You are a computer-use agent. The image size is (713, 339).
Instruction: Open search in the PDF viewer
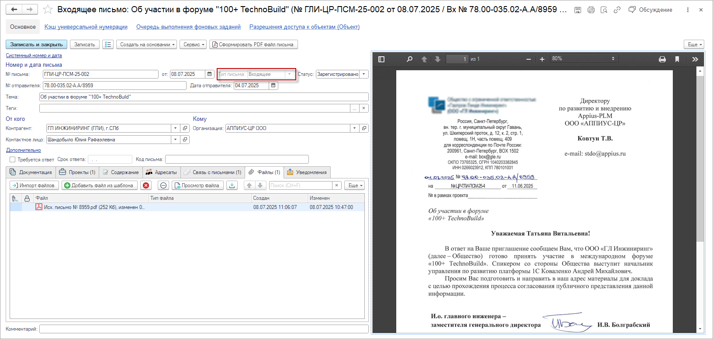click(409, 59)
